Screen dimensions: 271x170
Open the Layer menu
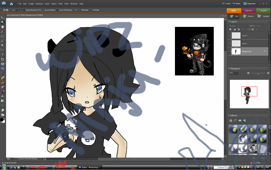(x=47, y=4)
